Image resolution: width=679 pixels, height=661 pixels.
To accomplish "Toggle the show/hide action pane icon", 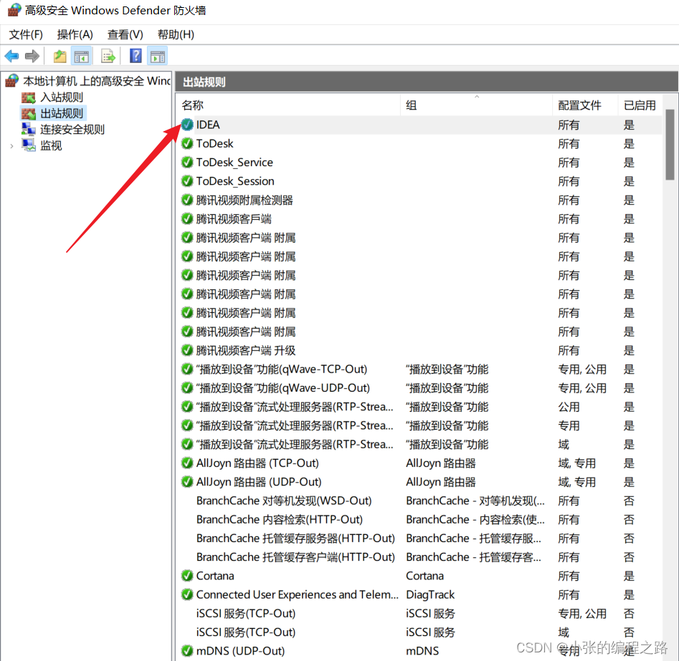I will coord(158,57).
